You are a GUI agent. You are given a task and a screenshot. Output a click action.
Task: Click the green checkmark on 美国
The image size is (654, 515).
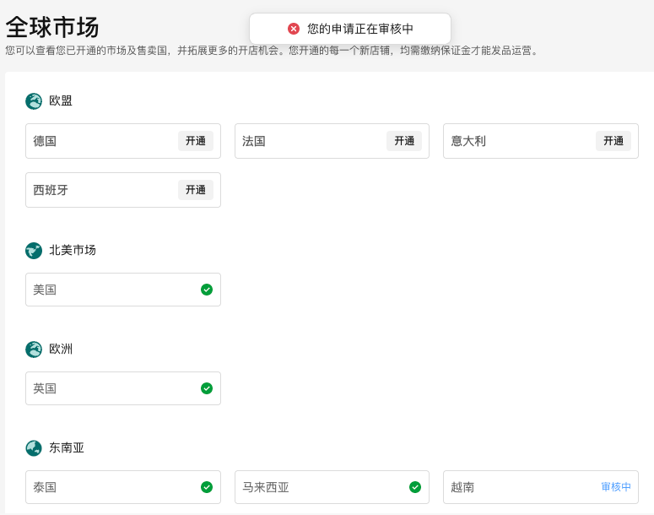click(207, 290)
